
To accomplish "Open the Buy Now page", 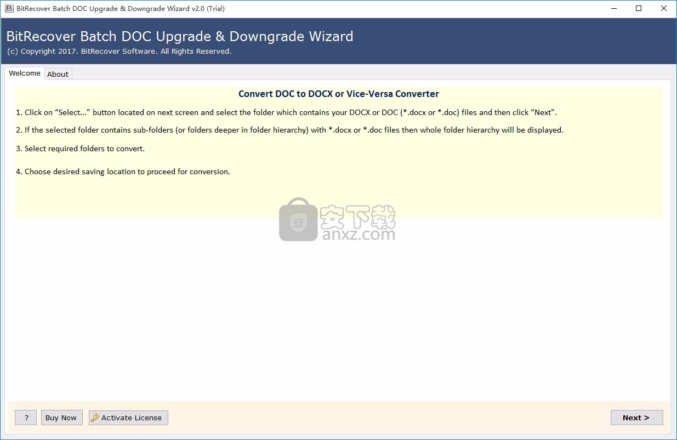I will click(x=61, y=418).
